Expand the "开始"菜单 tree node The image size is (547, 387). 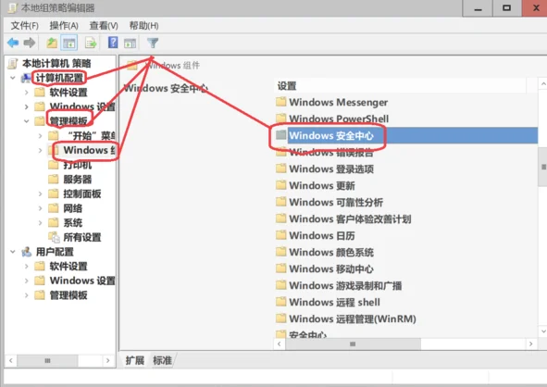[x=40, y=136]
